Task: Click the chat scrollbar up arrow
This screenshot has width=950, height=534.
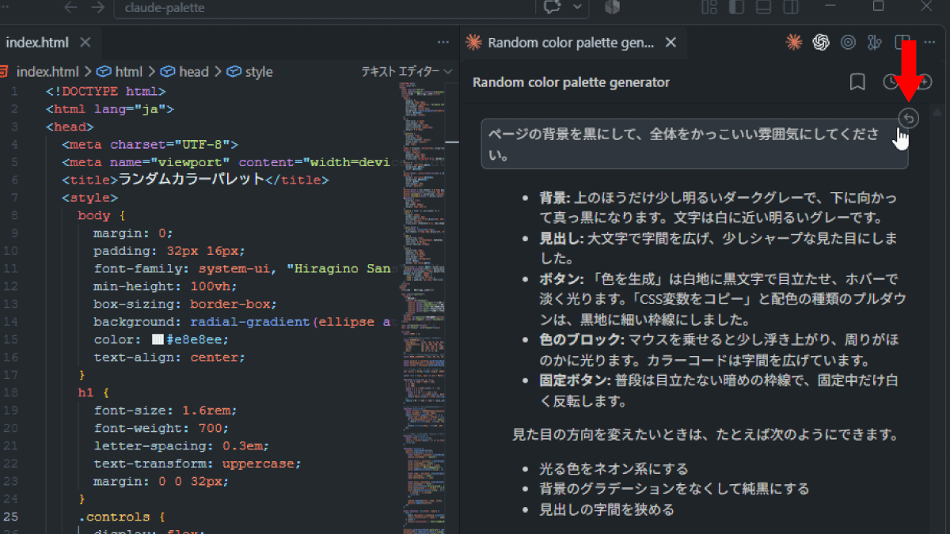Action: (938, 113)
